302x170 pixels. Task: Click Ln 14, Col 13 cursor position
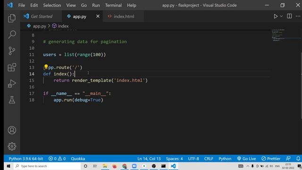point(149,159)
